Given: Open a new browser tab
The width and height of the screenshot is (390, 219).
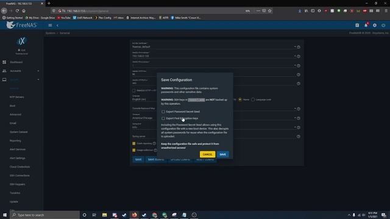Looking at the screenshot, I should (49, 4).
